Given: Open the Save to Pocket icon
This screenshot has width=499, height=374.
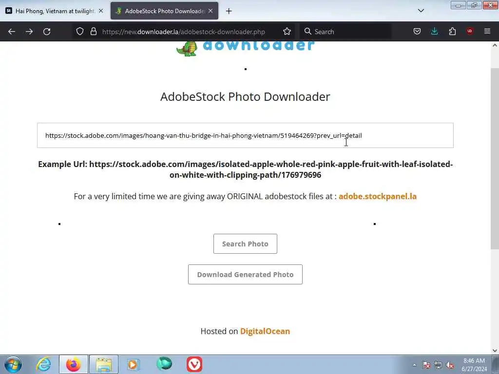Looking at the screenshot, I should click(417, 32).
